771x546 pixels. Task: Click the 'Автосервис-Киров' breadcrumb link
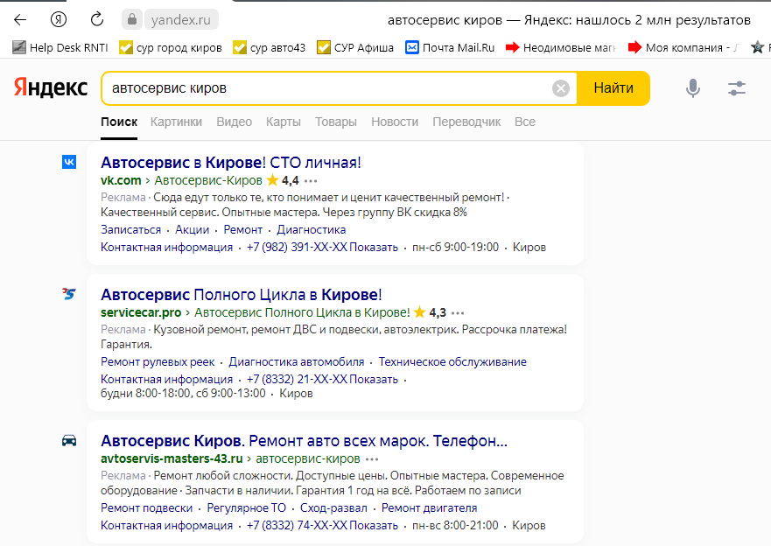tap(208, 180)
